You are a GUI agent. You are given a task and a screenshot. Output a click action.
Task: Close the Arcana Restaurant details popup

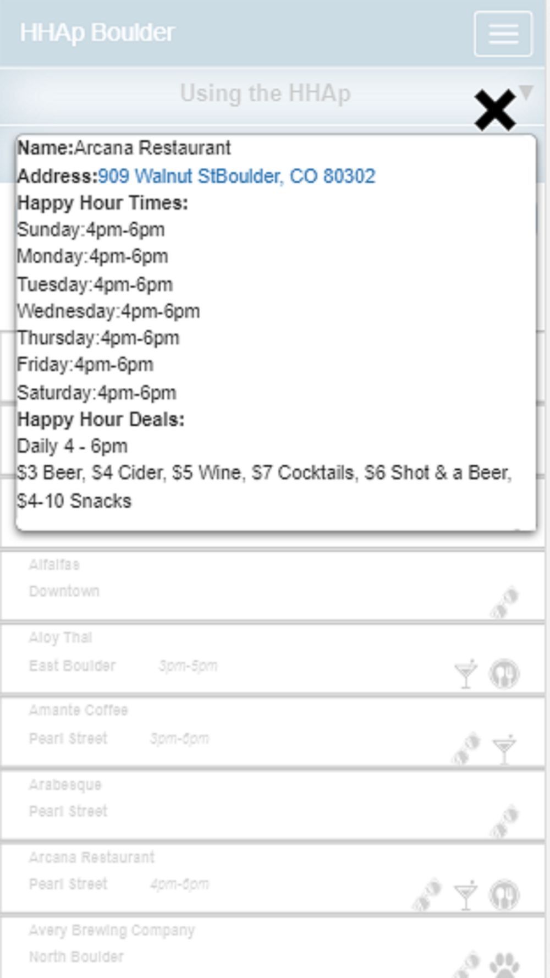(495, 111)
